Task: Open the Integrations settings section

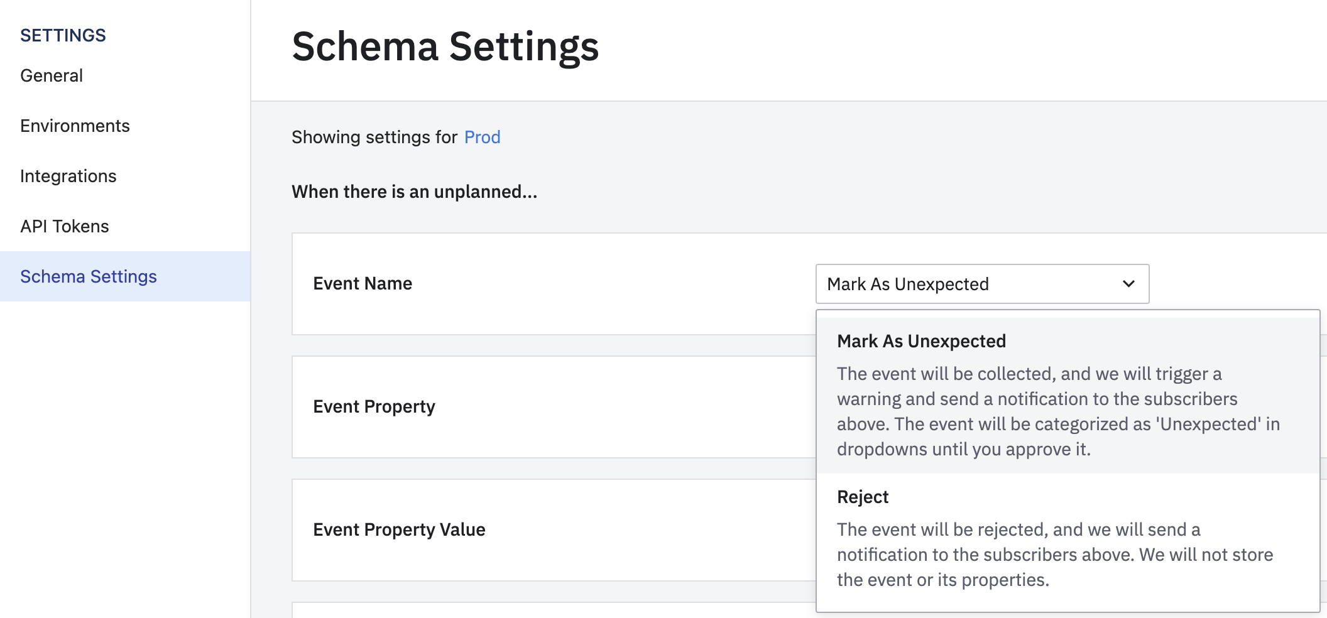Action: pos(68,176)
